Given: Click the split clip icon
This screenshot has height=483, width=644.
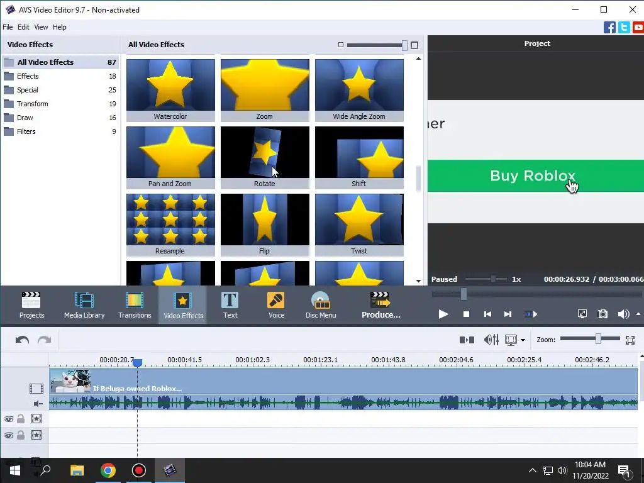Looking at the screenshot, I should tap(467, 340).
